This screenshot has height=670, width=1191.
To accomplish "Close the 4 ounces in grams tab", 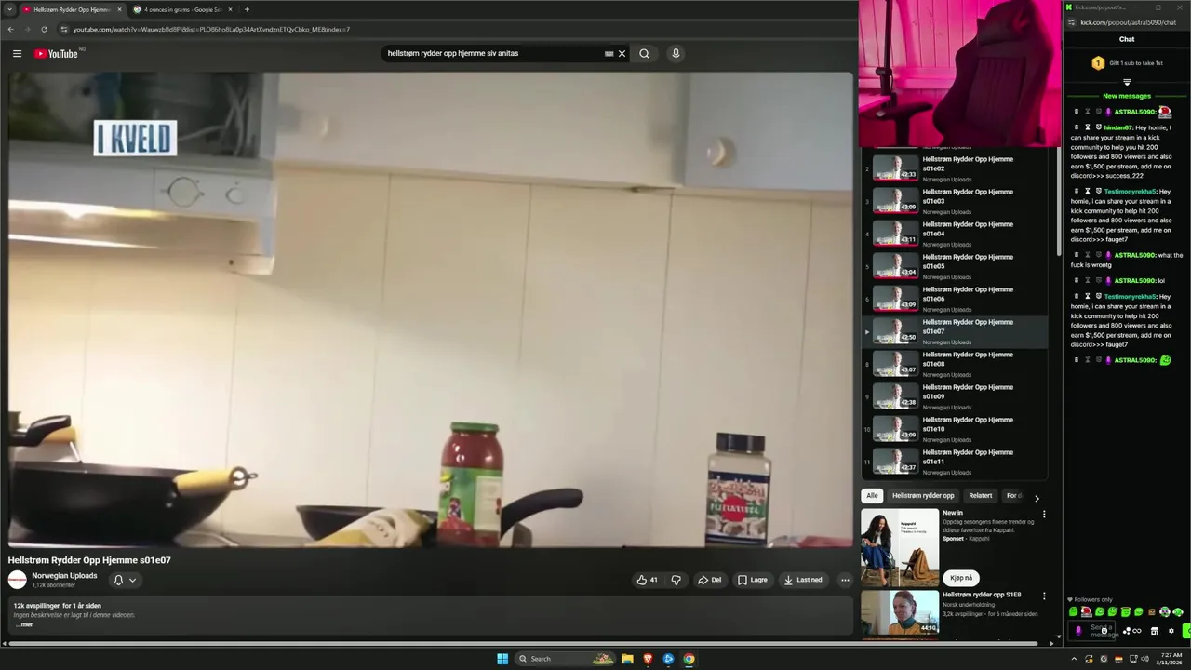I will point(232,9).
